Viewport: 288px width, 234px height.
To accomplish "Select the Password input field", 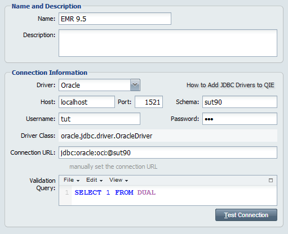I will click(240, 119).
